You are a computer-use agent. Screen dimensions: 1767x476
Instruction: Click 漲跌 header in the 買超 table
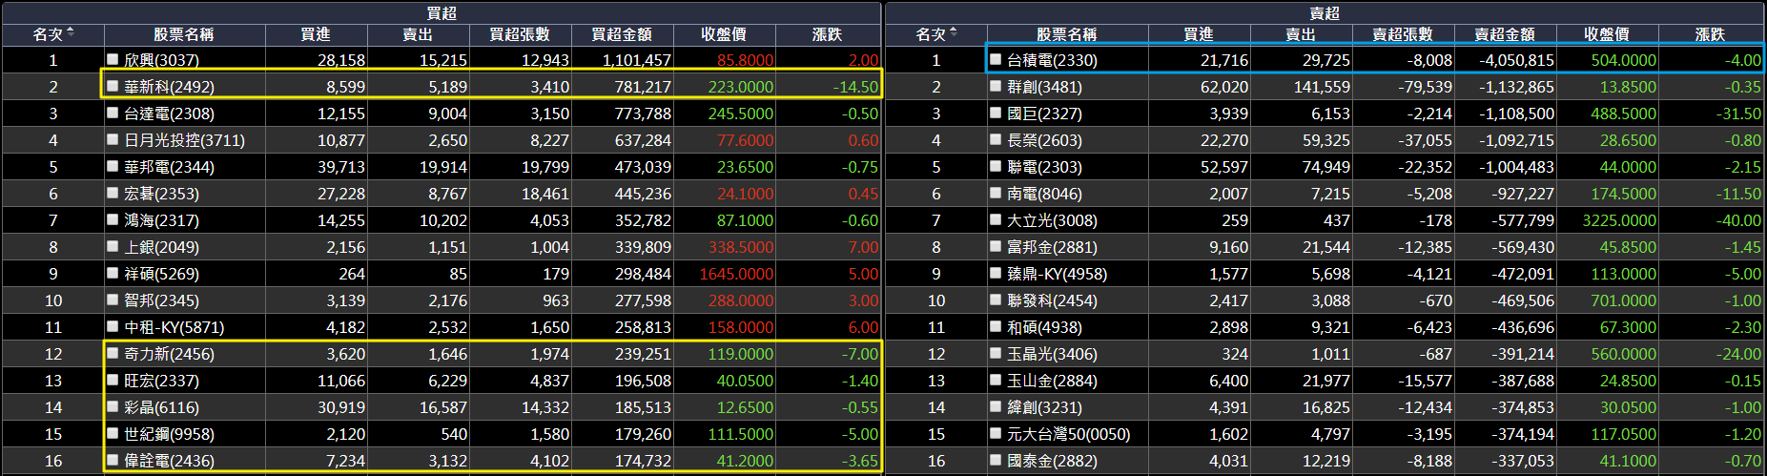(x=828, y=34)
